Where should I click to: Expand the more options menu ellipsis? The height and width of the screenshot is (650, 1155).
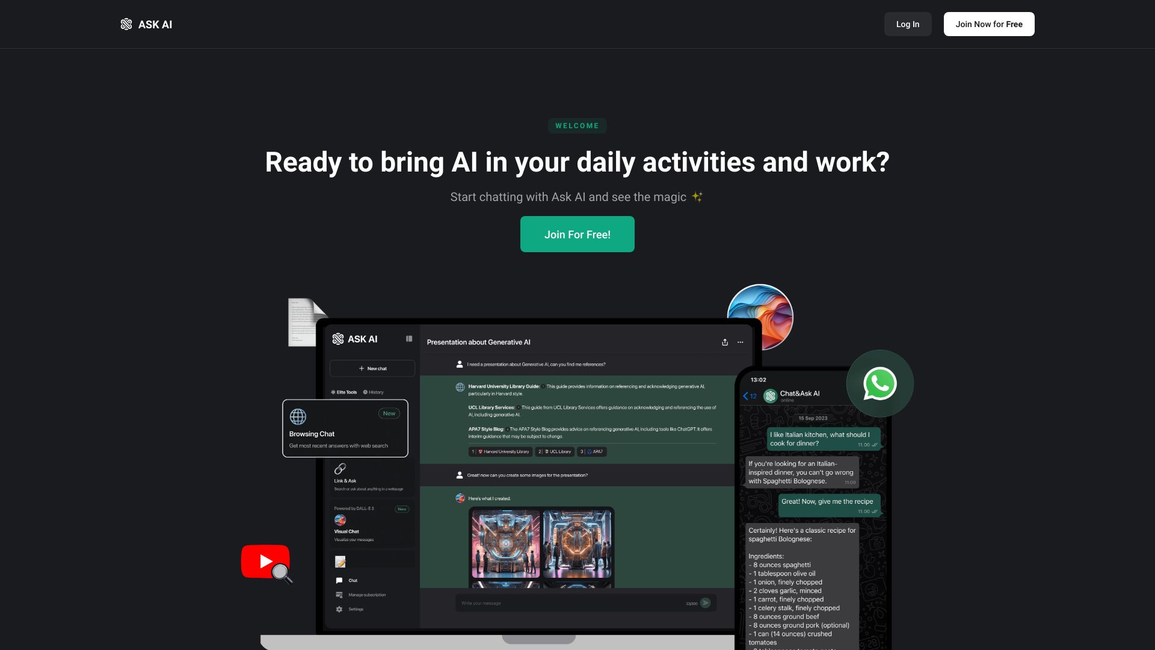[740, 342]
